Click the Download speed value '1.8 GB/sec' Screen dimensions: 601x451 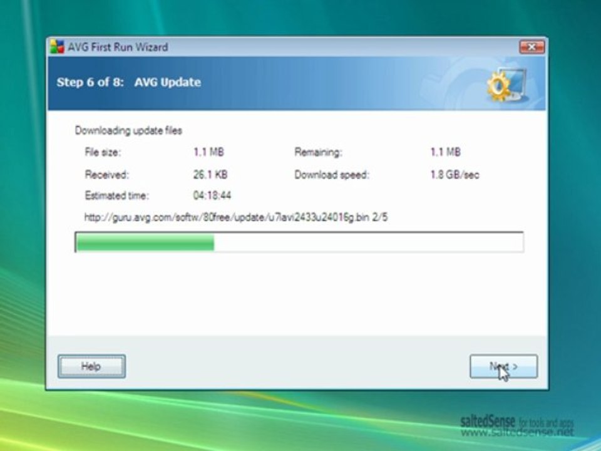coord(455,175)
